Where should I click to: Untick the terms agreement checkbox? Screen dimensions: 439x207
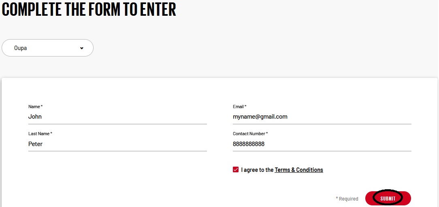(236, 170)
